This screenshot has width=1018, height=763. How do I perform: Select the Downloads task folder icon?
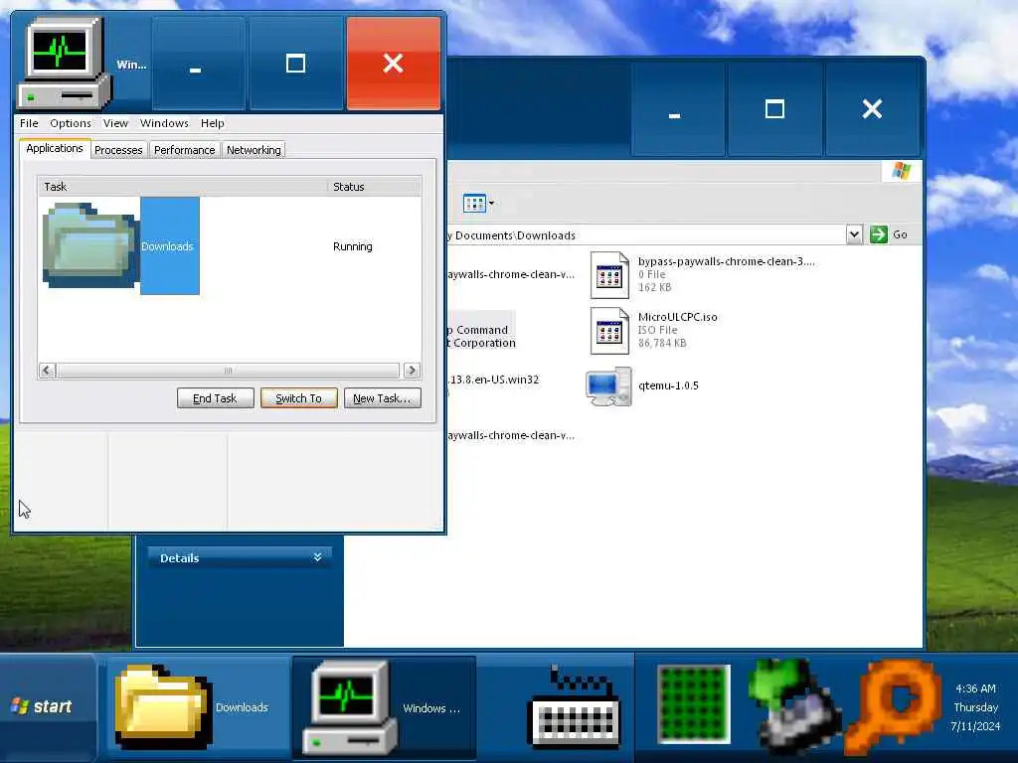pos(90,245)
